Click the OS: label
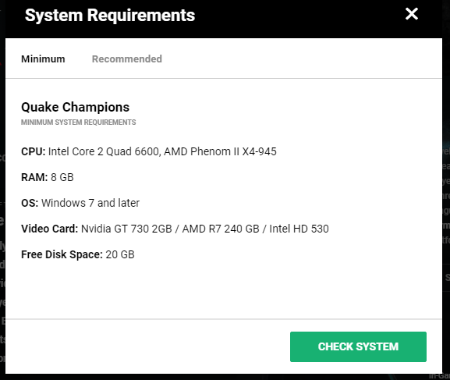Viewport: 450px width, 380px height. pos(30,203)
